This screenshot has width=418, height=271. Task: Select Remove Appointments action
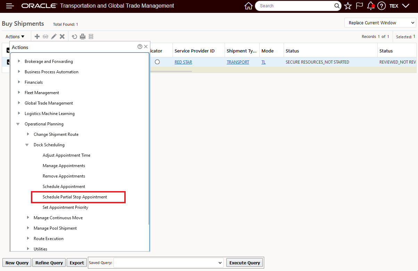tap(64, 176)
